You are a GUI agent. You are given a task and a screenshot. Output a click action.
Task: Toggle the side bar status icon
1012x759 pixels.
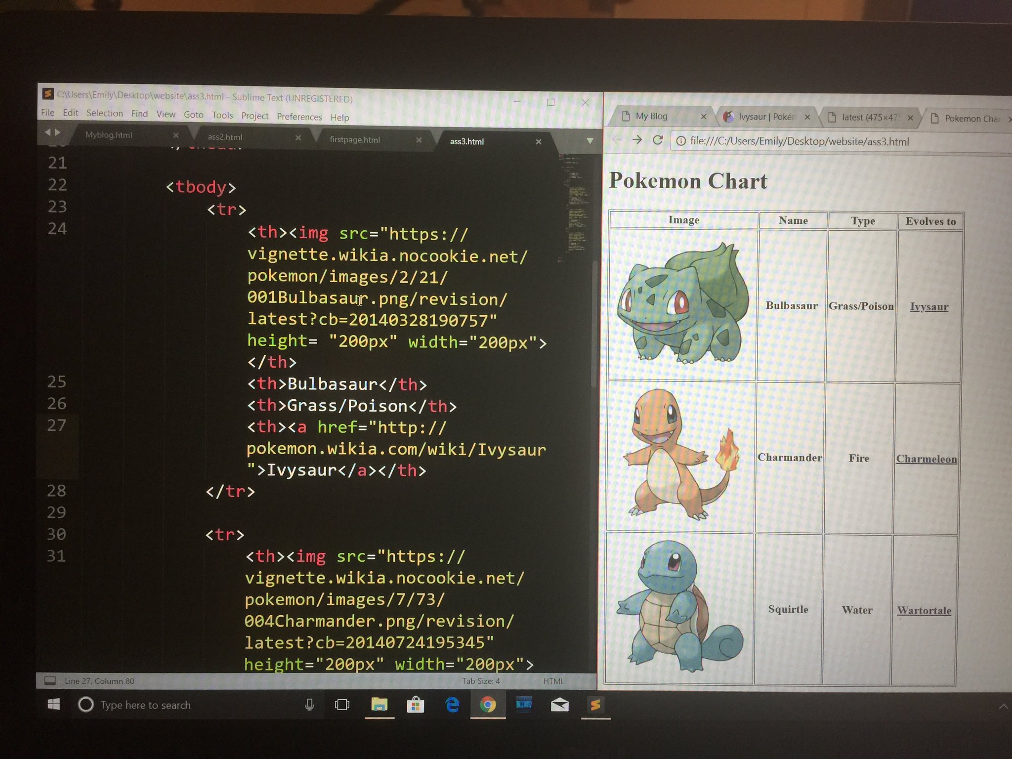click(x=50, y=680)
